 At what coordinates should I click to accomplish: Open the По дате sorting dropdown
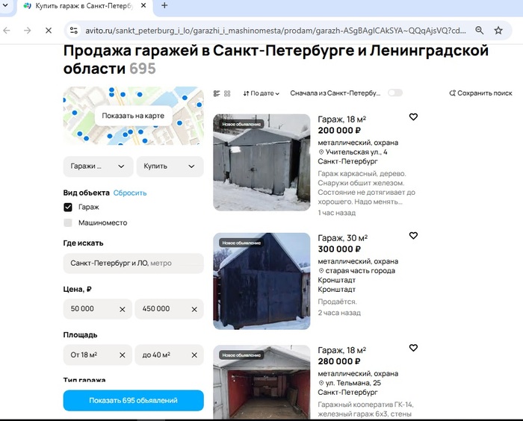(261, 93)
